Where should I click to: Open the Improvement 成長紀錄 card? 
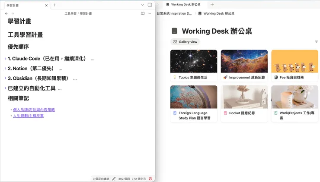click(244, 66)
